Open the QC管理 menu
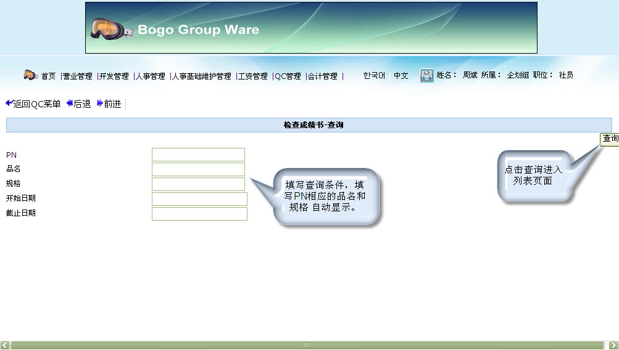Screen dimensions: 619x350 288,76
